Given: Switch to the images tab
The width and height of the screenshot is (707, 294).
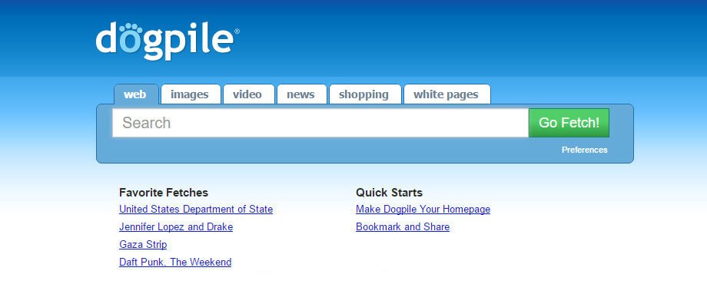Looking at the screenshot, I should pos(191,94).
